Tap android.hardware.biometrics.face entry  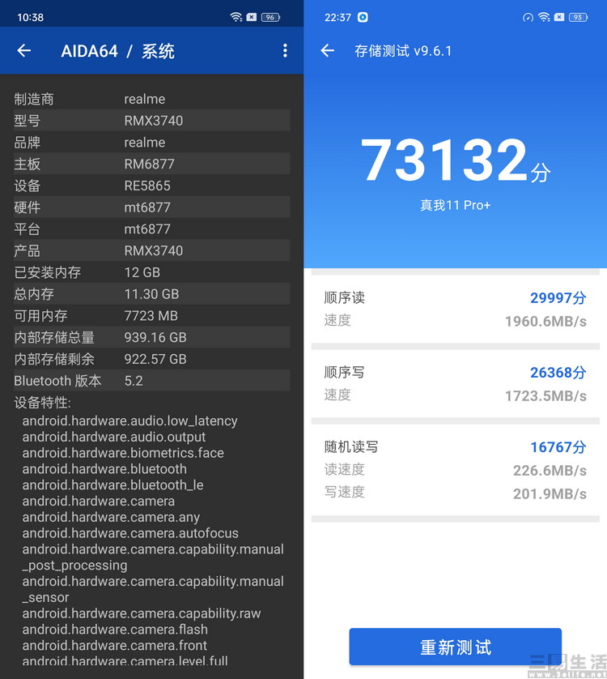pos(123,453)
